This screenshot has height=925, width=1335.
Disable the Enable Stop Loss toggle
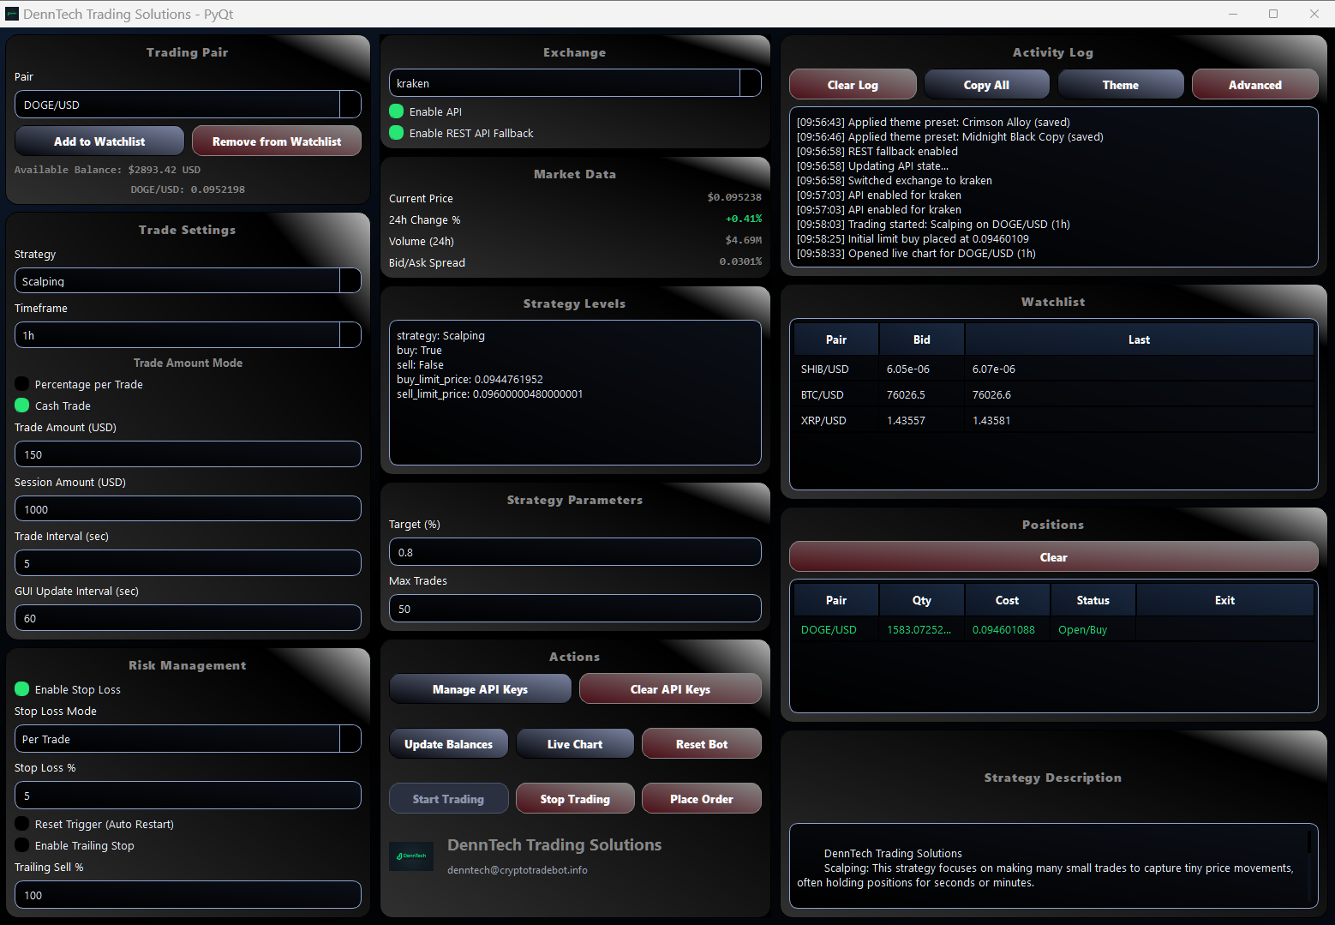tap(21, 689)
